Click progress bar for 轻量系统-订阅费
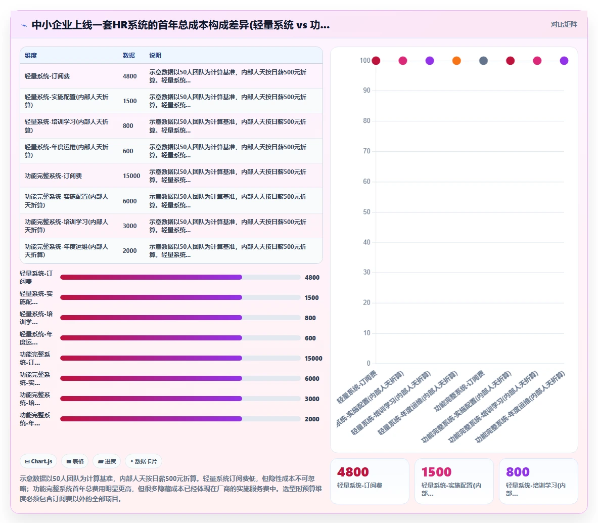The height and width of the screenshot is (523, 598). 180,277
